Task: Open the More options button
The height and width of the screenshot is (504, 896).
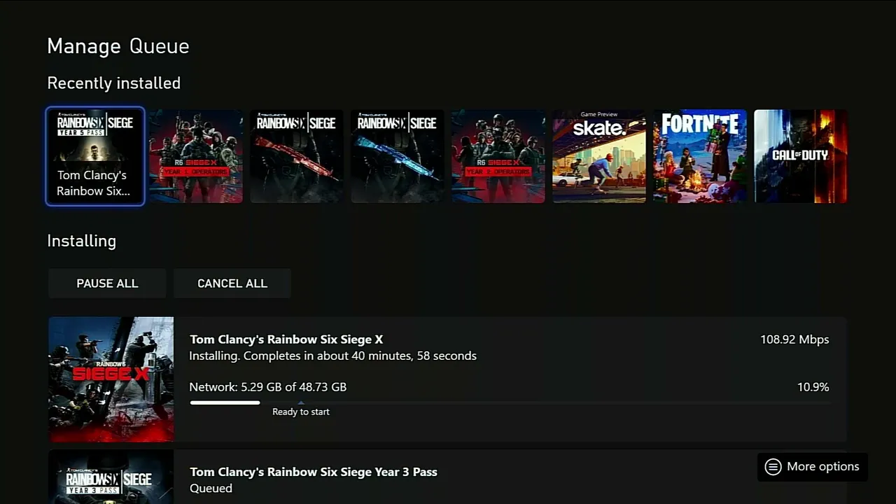Action: 813,467
